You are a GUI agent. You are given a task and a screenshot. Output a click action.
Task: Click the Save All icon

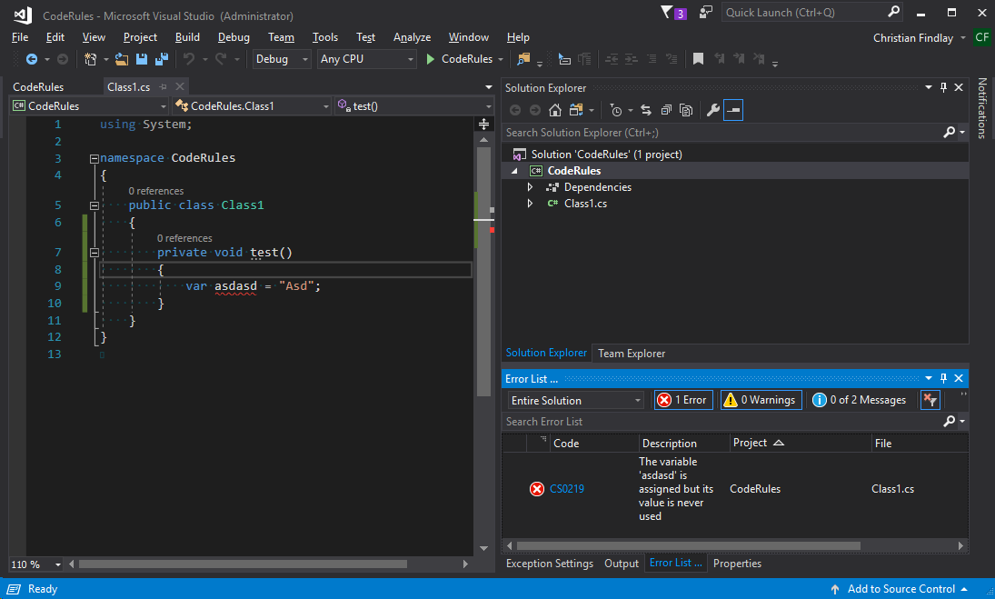click(160, 58)
